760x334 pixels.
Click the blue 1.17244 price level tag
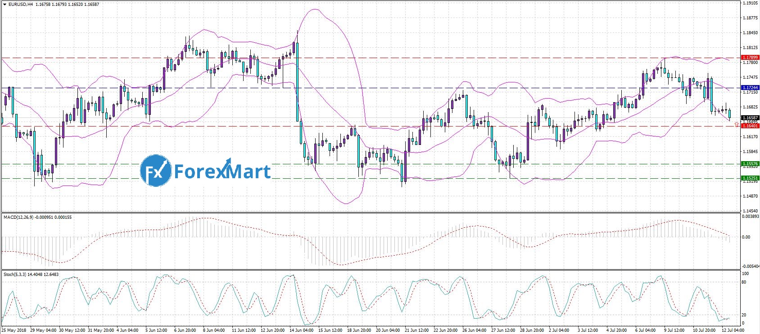pos(750,88)
